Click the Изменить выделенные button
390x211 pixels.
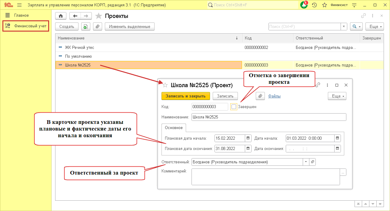130,26
